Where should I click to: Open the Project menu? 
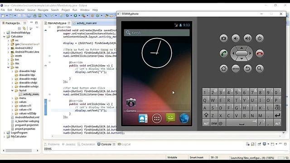(65, 10)
